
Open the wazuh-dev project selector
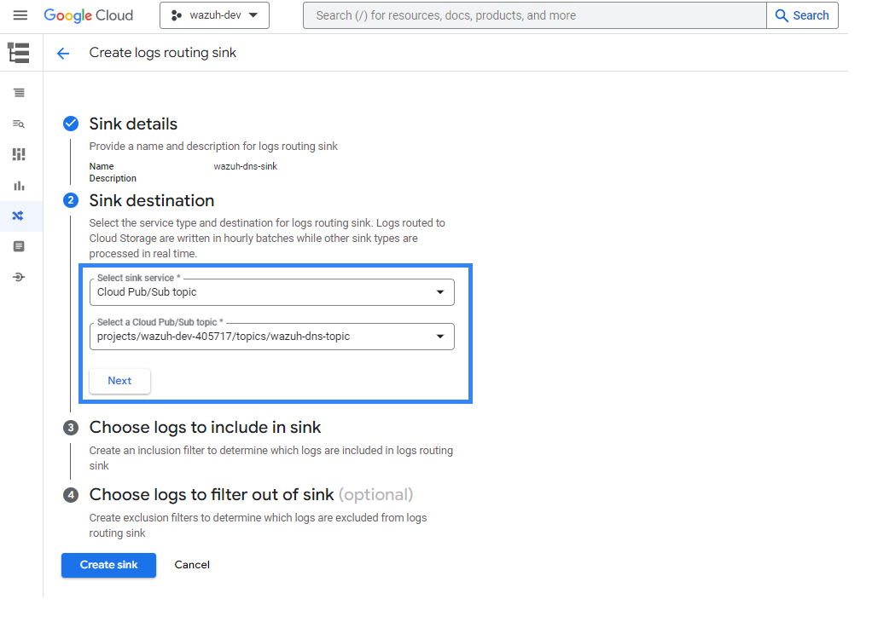(x=214, y=15)
